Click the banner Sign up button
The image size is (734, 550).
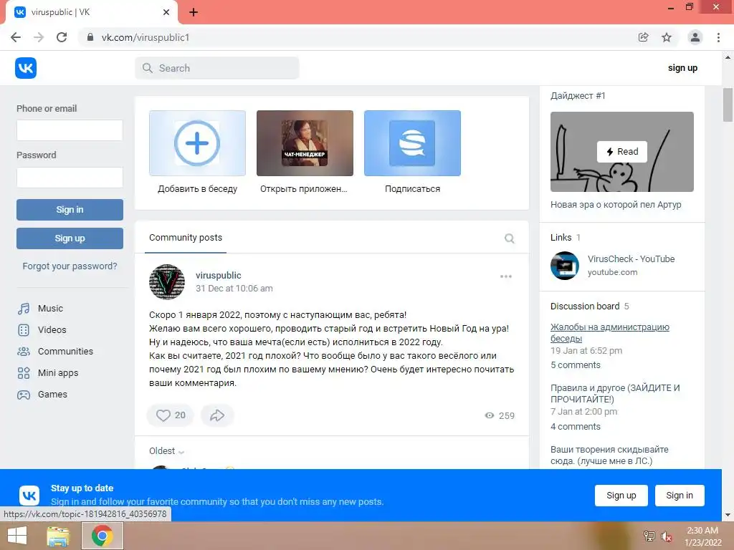point(621,496)
